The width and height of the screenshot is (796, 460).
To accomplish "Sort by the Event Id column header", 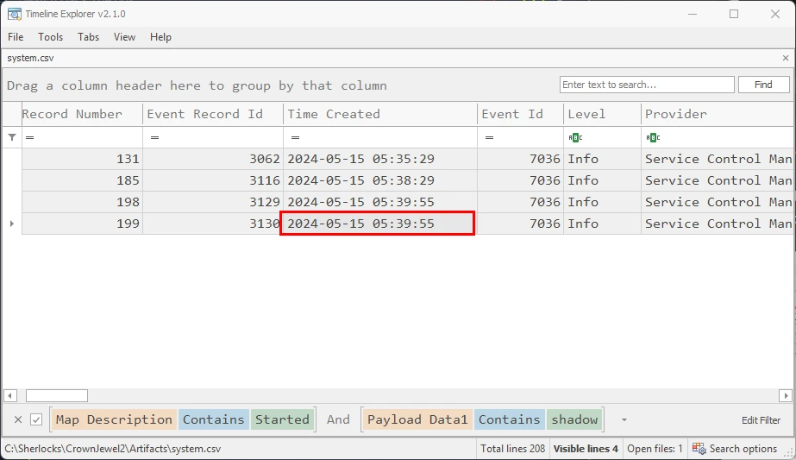I will (520, 114).
